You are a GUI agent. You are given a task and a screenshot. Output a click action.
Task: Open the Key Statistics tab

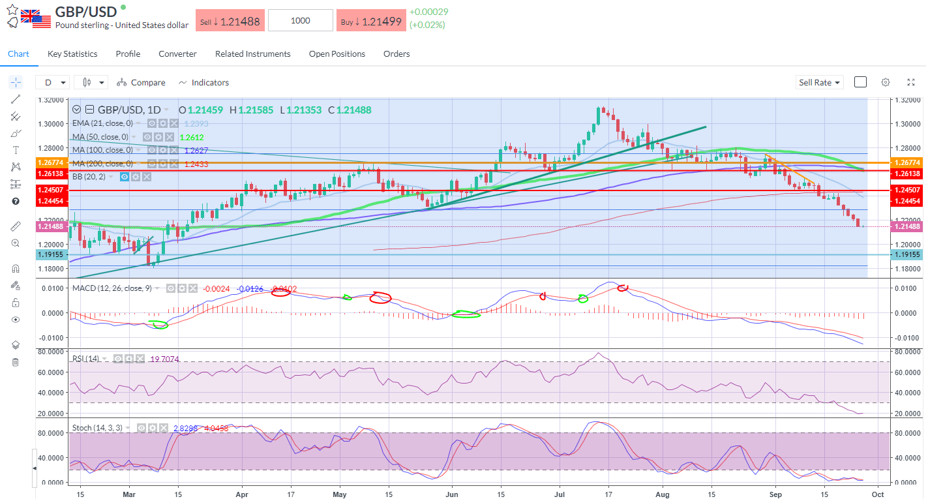coord(72,53)
